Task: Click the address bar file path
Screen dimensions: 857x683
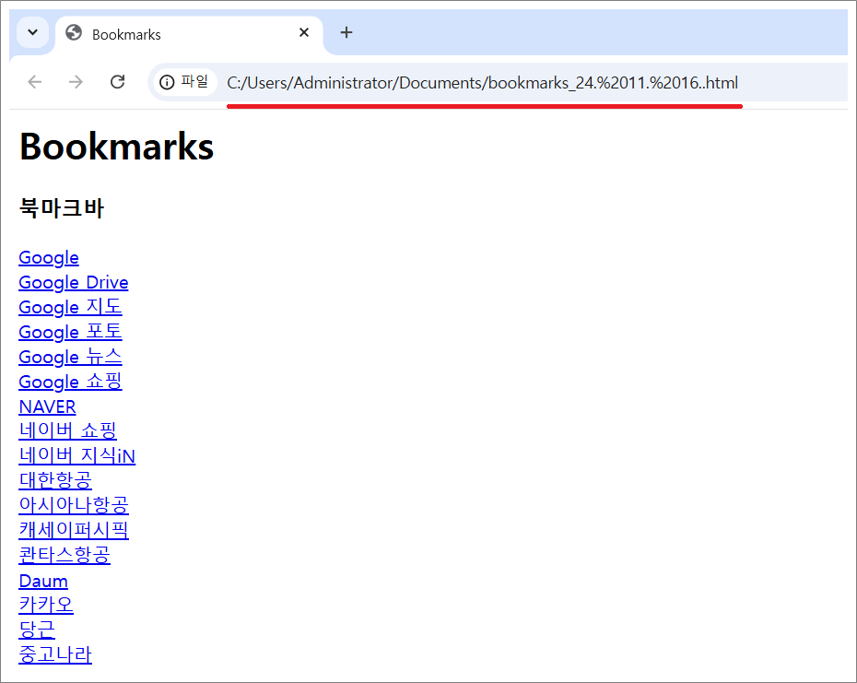Action: coord(482,83)
